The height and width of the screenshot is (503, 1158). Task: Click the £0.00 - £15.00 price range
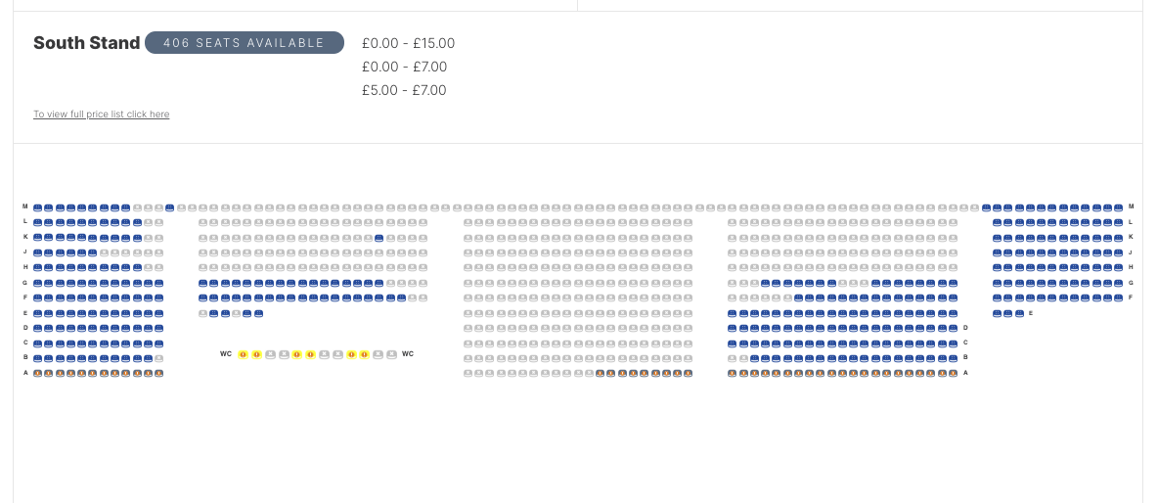click(409, 43)
